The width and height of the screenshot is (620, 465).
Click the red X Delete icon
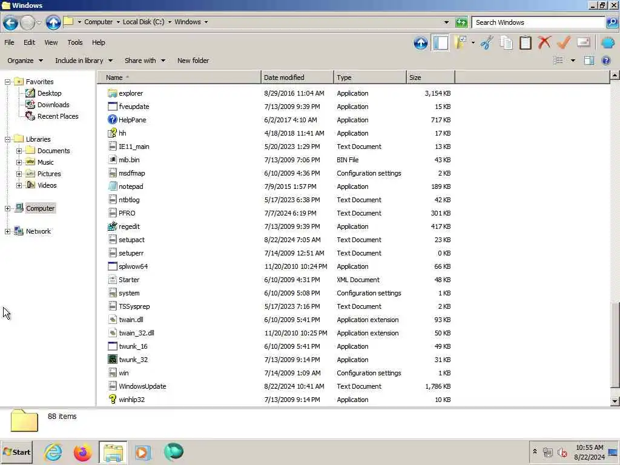[x=545, y=42]
